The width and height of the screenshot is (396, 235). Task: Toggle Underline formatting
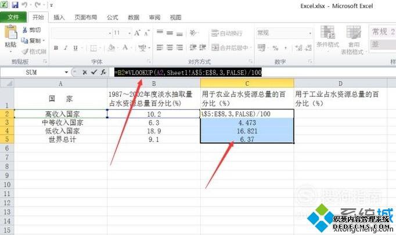[x=75, y=48]
